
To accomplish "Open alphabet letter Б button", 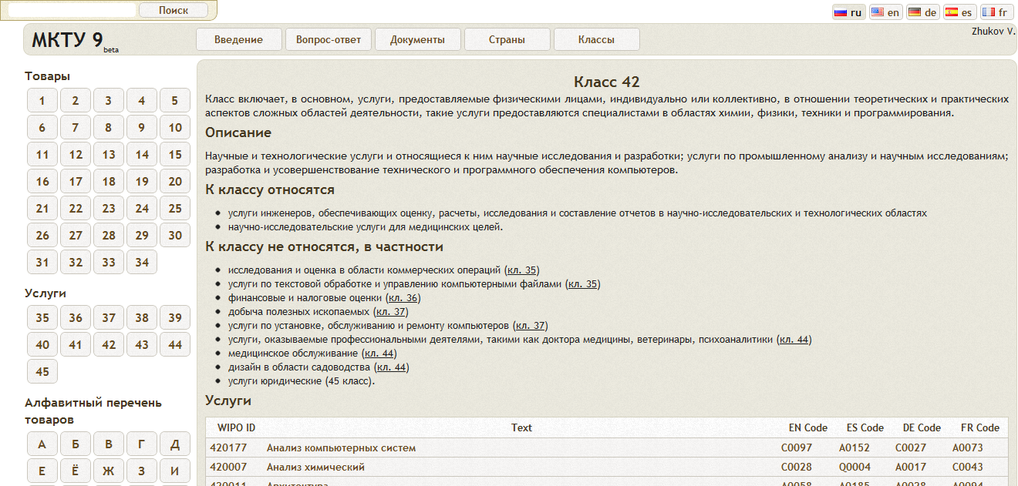I will click(76, 444).
